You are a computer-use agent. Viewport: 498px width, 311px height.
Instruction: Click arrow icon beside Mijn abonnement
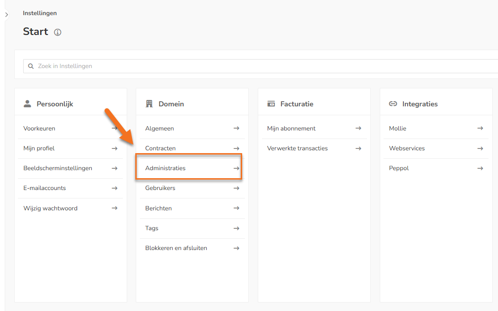click(x=358, y=128)
